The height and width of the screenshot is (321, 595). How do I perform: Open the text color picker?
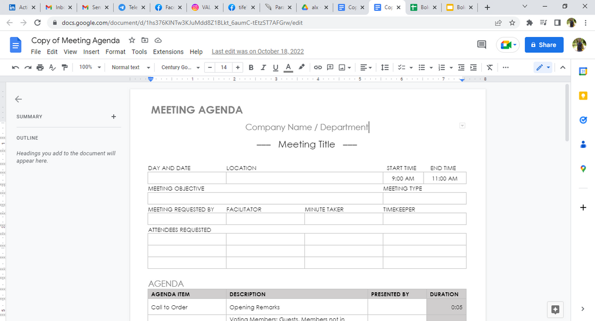(x=289, y=67)
